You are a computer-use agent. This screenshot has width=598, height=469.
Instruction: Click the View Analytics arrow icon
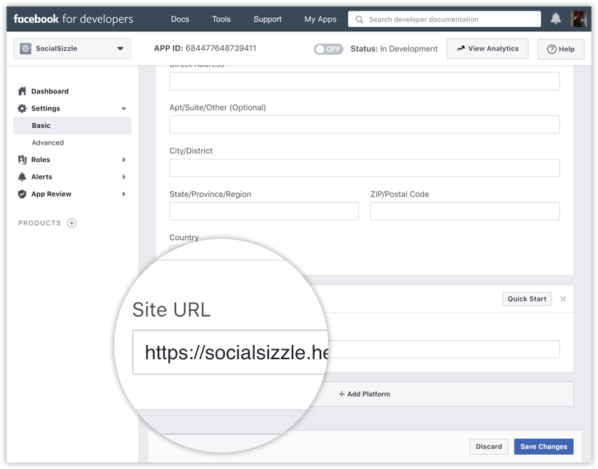tap(461, 48)
